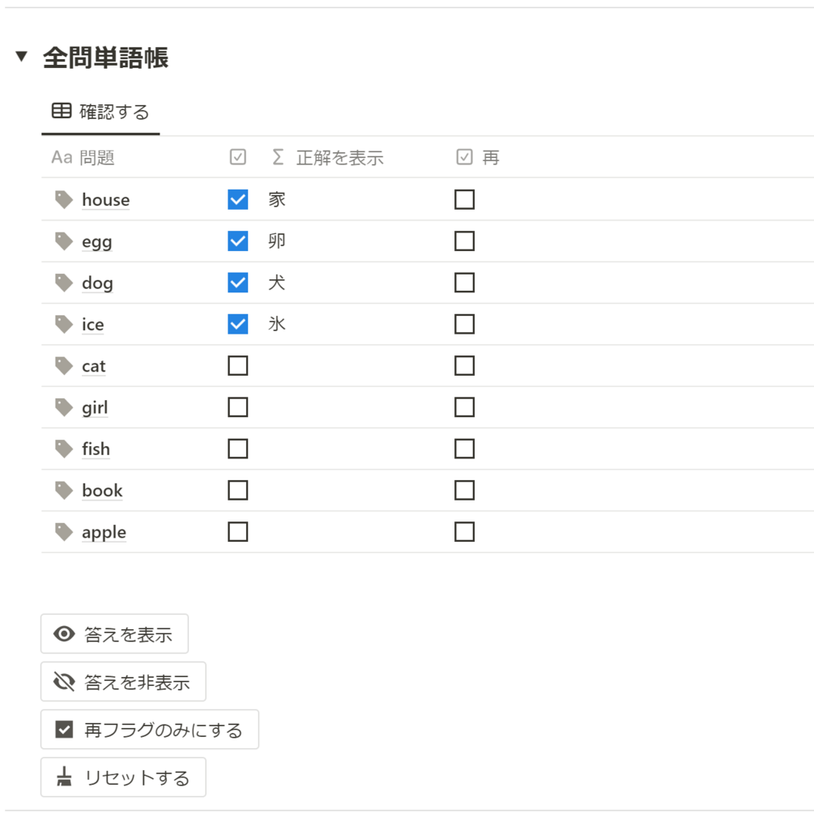Collapse the 全問単語帳 toggle triangle

[22, 57]
